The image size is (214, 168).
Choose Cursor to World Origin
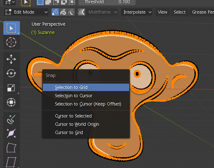(86, 124)
